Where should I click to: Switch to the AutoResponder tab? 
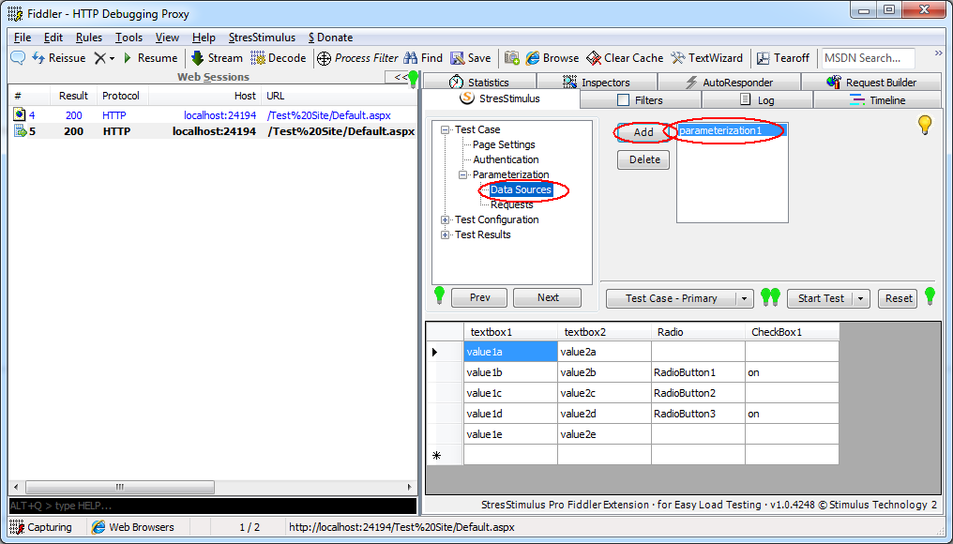pyautogui.click(x=730, y=82)
